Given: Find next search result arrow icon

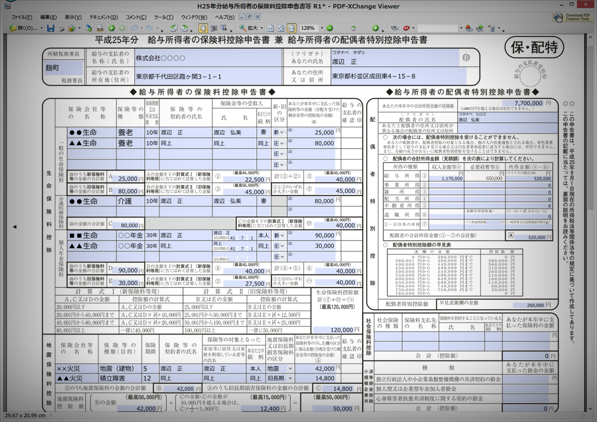Looking at the screenshot, I should (480, 28).
